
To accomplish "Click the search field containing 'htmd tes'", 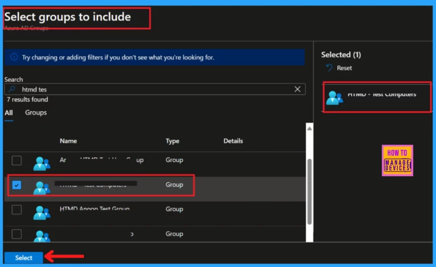I will pos(155,89).
